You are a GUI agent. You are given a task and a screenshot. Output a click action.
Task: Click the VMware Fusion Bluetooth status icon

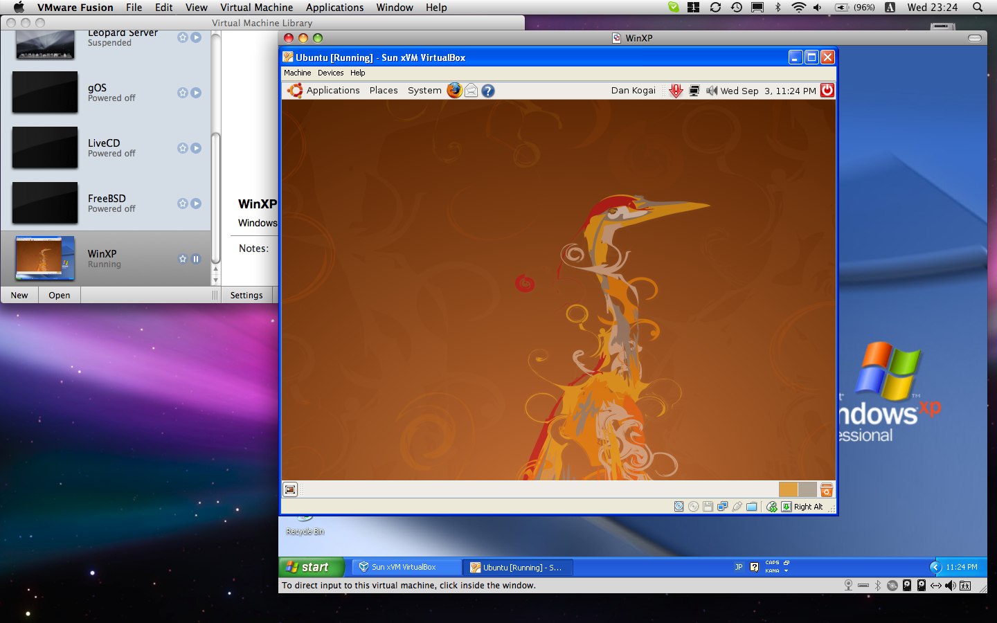coord(878,586)
